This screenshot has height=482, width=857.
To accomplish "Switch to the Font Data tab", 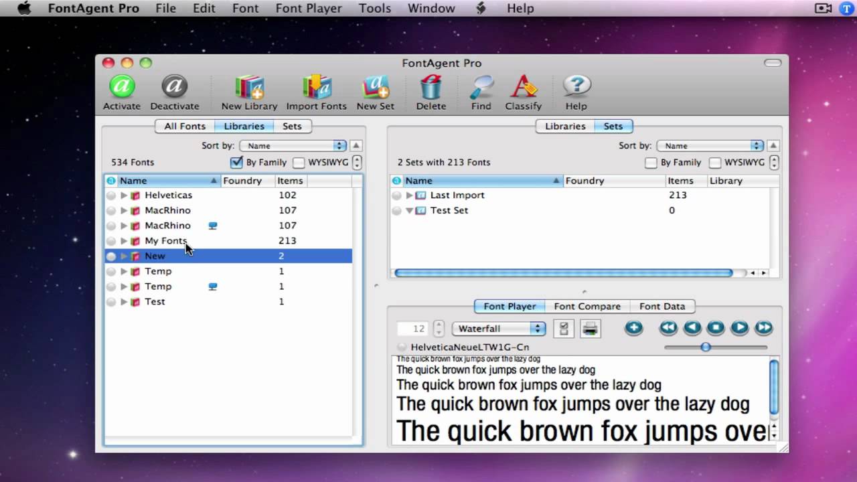I will click(x=662, y=306).
